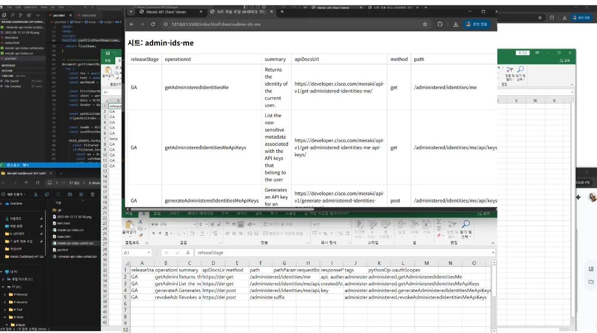597x333 pixels.
Task: Click the File Explorer Cut scissors icon
Action: [36, 194]
